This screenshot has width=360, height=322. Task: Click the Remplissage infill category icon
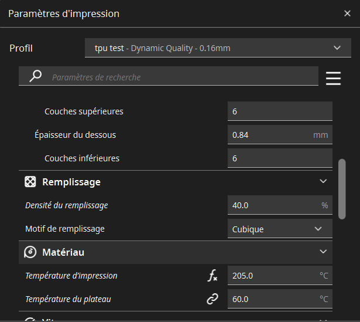coord(30,182)
